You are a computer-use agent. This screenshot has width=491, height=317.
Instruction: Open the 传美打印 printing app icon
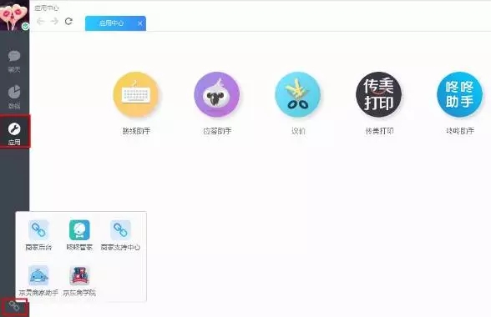379,94
